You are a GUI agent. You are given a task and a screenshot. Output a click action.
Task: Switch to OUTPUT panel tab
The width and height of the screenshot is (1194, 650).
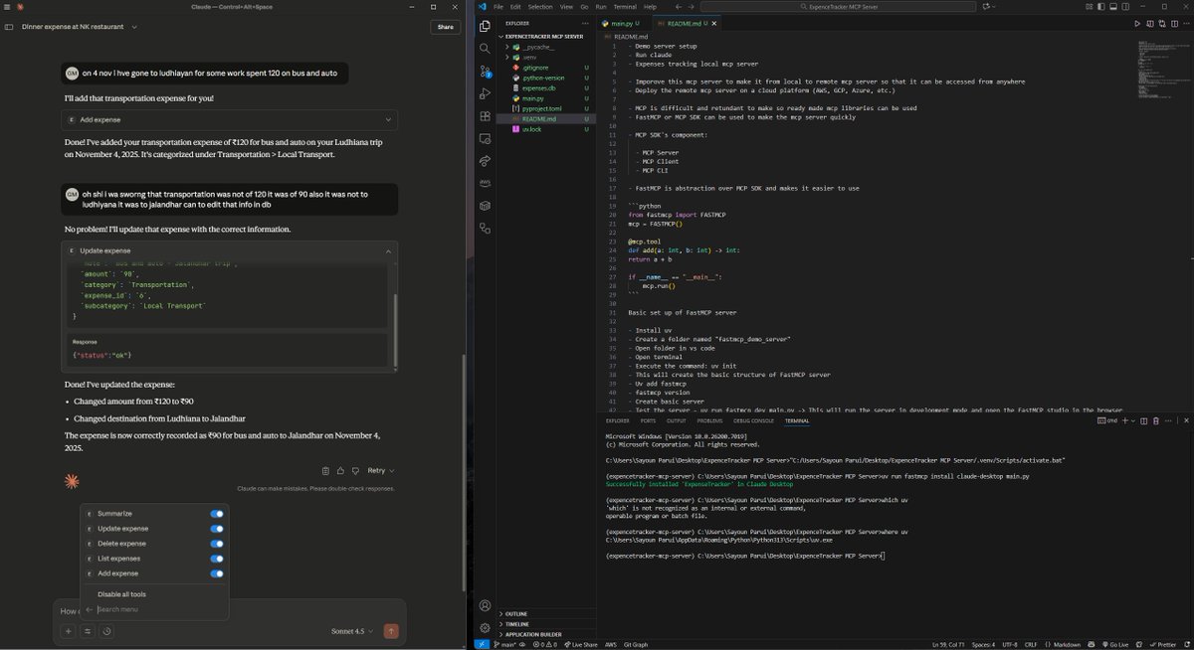click(676, 420)
